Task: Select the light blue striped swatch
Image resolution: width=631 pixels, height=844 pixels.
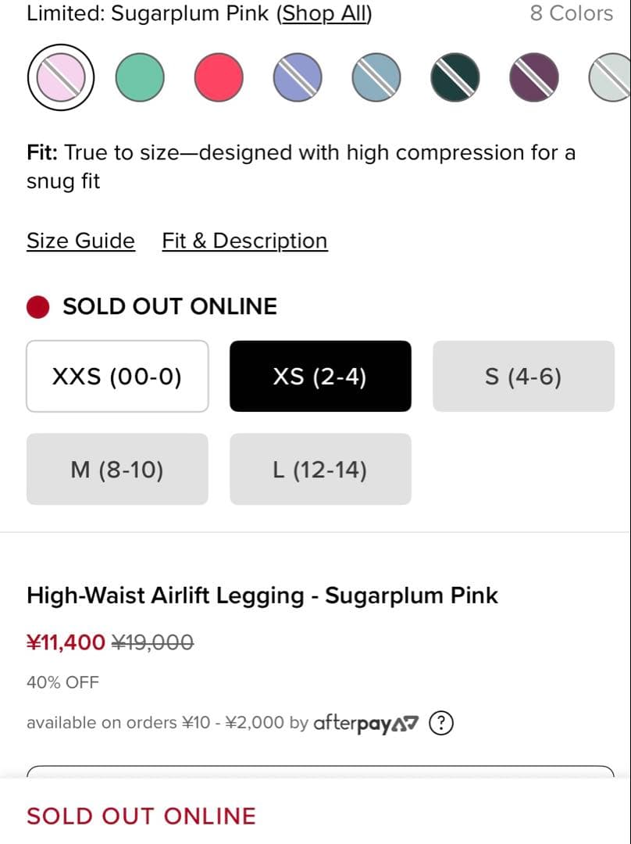Action: [x=376, y=77]
